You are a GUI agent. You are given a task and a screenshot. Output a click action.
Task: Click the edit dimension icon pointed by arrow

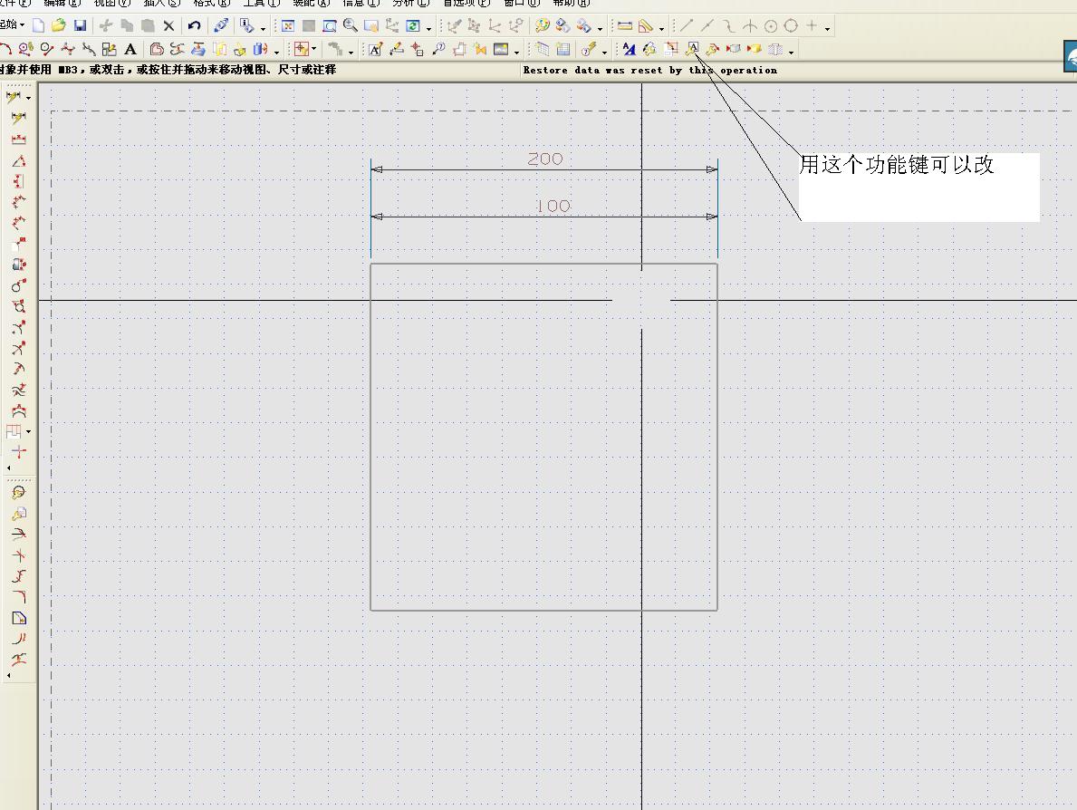(x=692, y=49)
